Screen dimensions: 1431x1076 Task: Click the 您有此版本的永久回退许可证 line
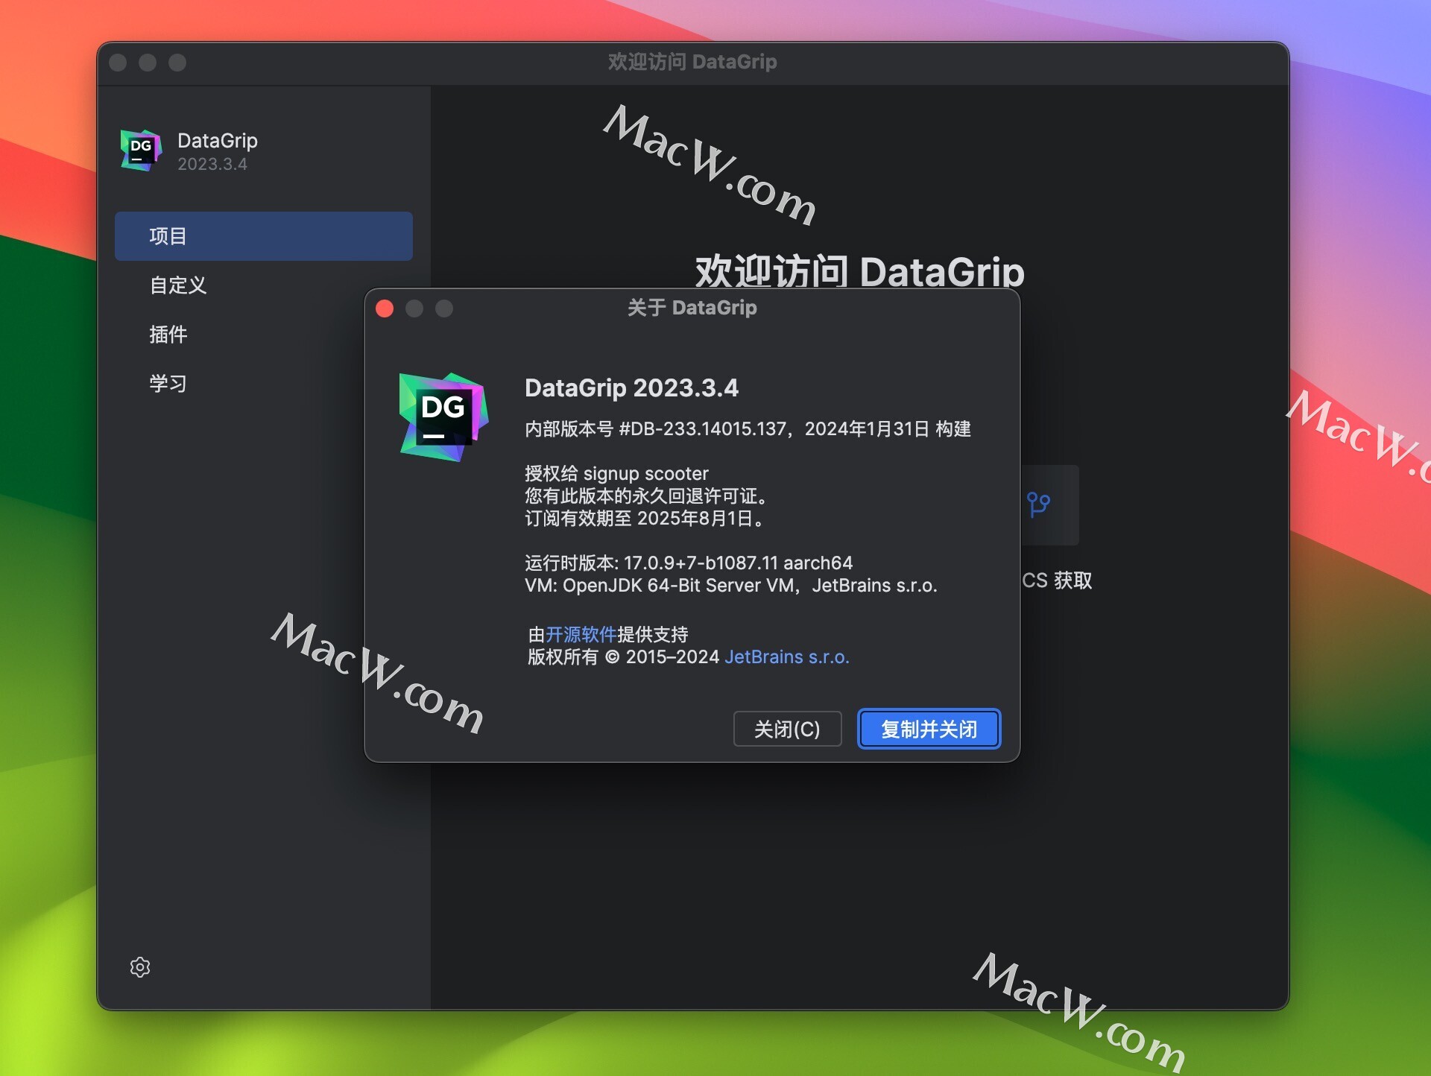pos(647,496)
